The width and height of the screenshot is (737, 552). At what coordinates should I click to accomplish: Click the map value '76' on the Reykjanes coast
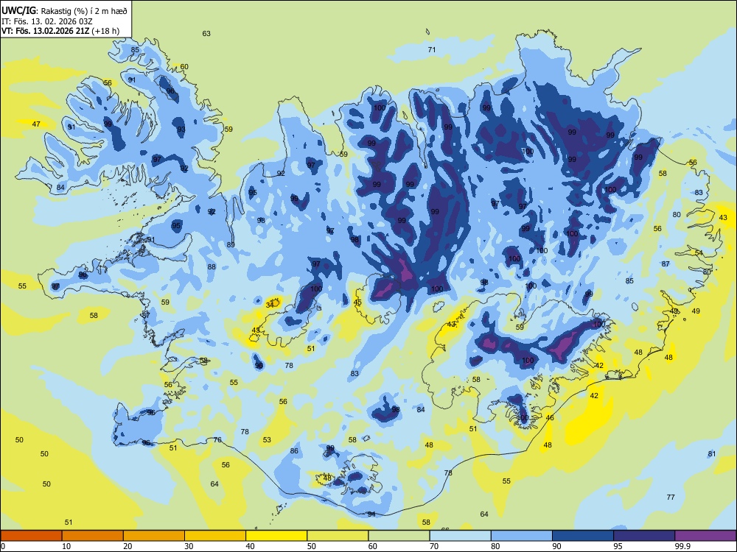[217, 440]
